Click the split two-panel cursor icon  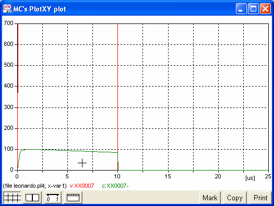(x=32, y=198)
